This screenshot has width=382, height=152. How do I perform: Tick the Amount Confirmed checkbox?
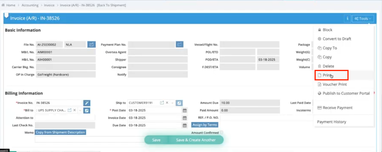pos(221,133)
